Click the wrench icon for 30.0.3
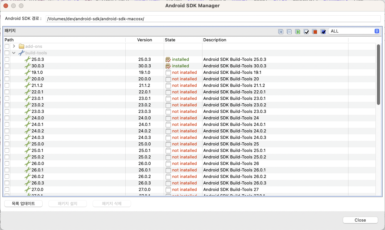This screenshot has height=230, width=385. click(x=28, y=66)
